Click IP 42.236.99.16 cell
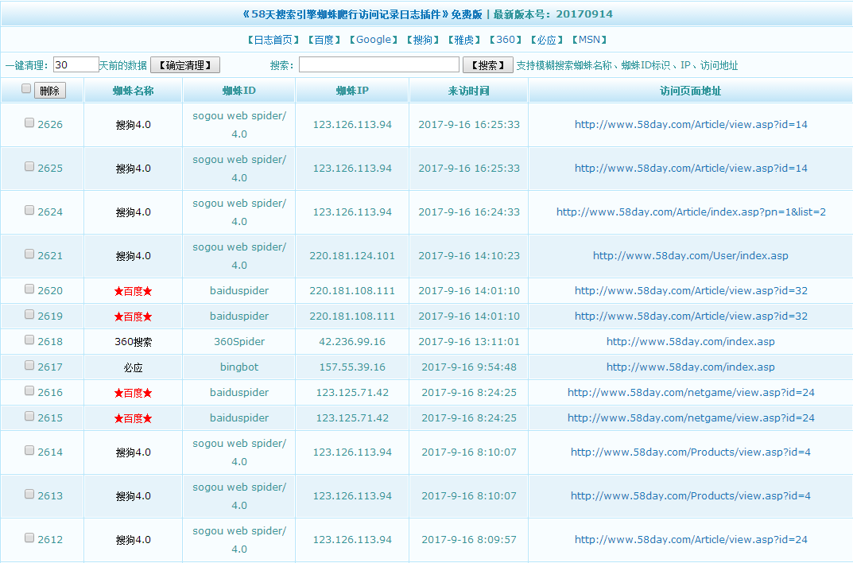The height and width of the screenshot is (563, 853). [352, 342]
